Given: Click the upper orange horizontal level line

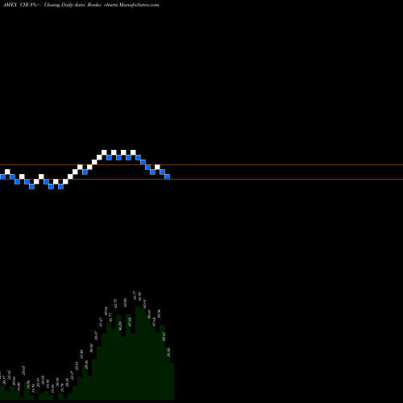Looking at the screenshot, I should [201, 164].
